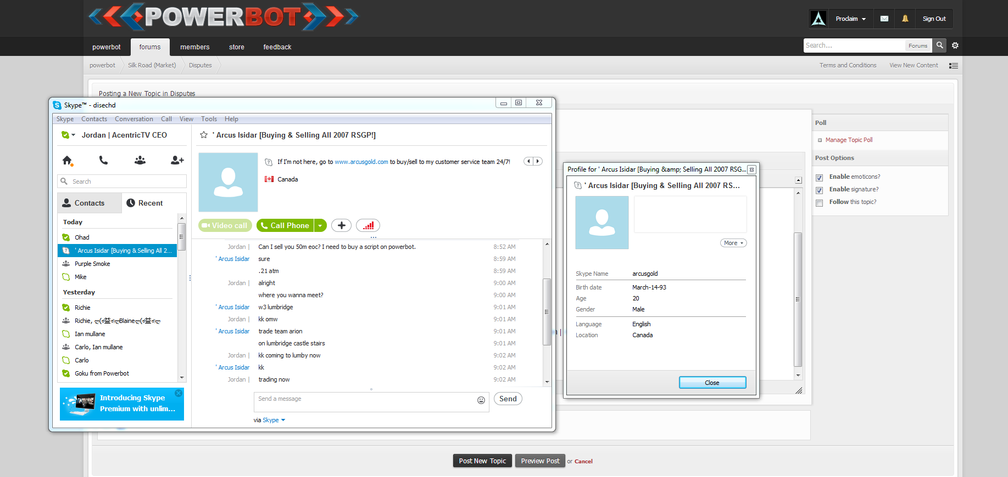Click the Cancel link
The image size is (1008, 477).
pos(583,462)
